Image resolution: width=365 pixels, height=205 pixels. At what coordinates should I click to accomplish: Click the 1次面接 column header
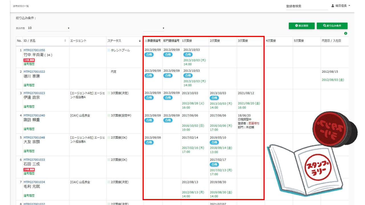click(x=187, y=41)
